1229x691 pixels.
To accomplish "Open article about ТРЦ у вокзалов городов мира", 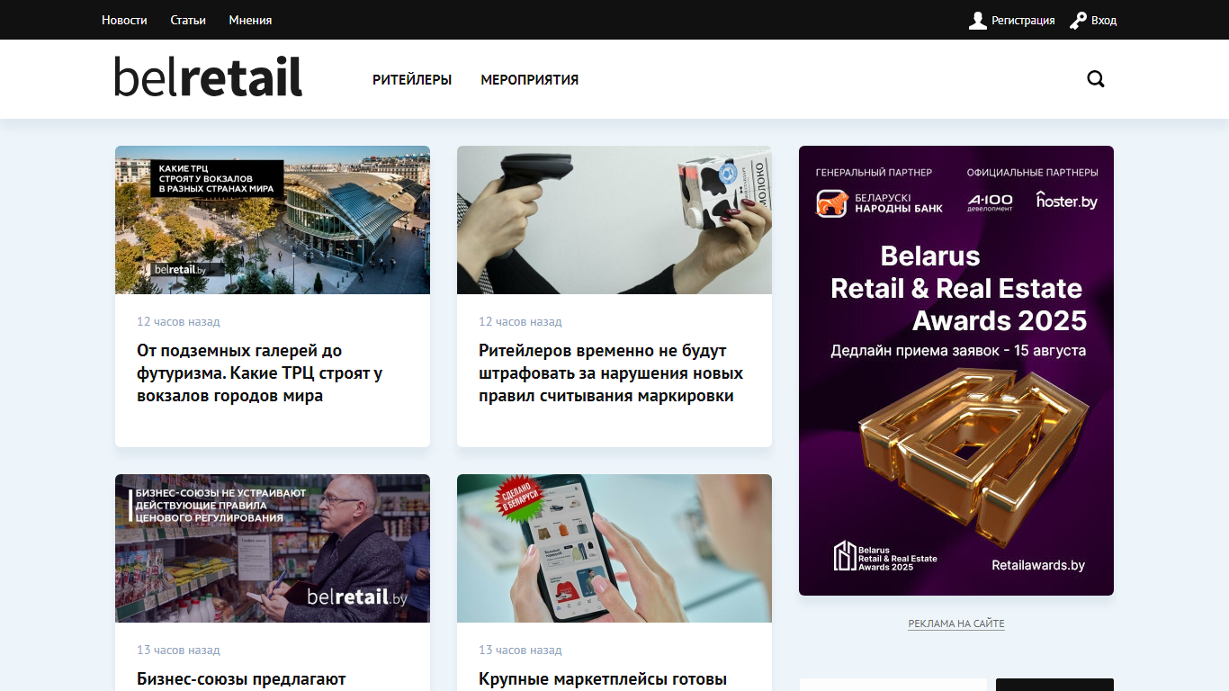I will (260, 372).
